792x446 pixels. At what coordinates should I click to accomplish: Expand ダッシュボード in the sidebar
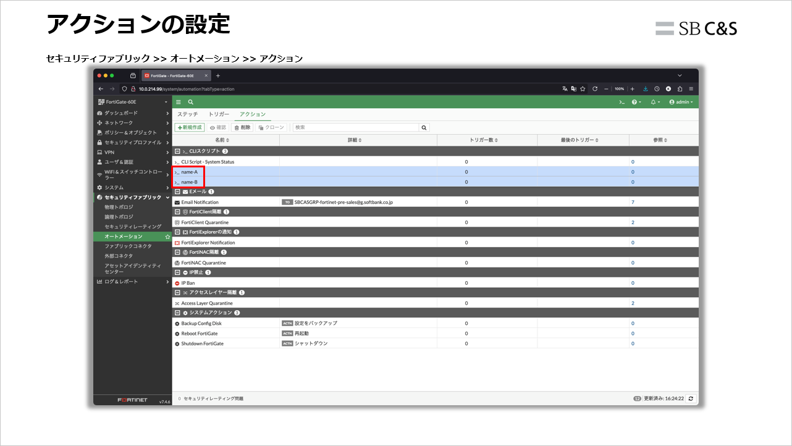132,113
